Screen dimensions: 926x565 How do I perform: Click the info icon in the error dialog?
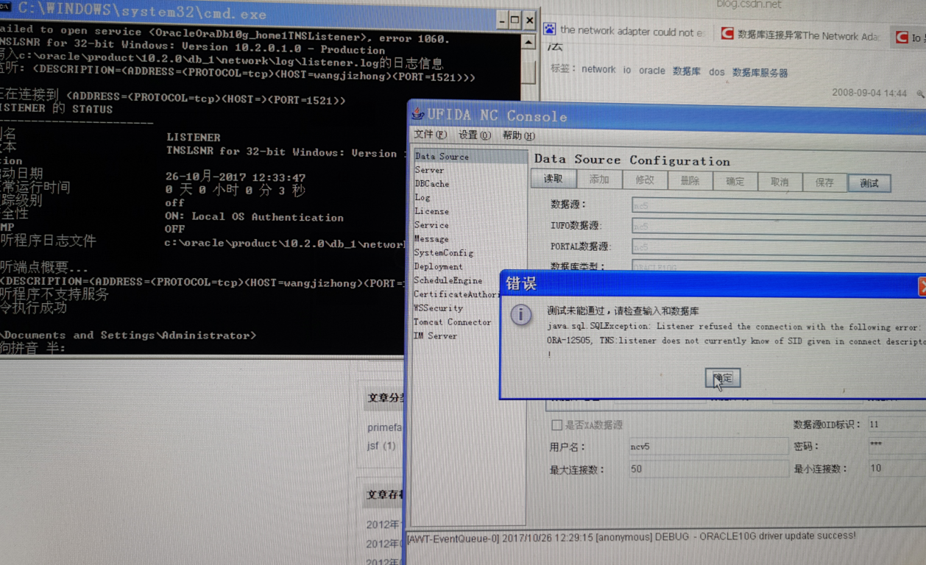pos(521,314)
